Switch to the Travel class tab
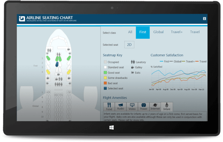The image size is (223, 142). tap(195, 32)
